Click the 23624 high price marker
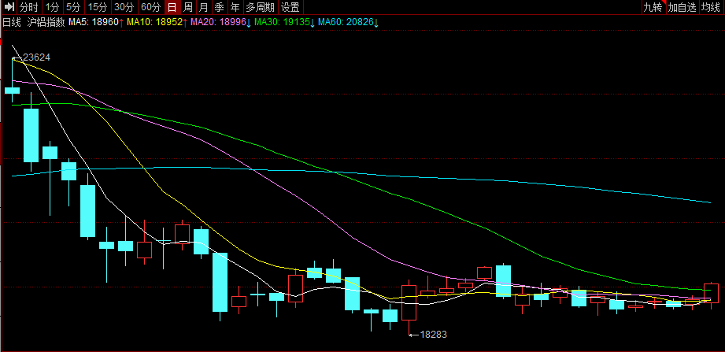This screenshot has width=725, height=352. pos(36,57)
